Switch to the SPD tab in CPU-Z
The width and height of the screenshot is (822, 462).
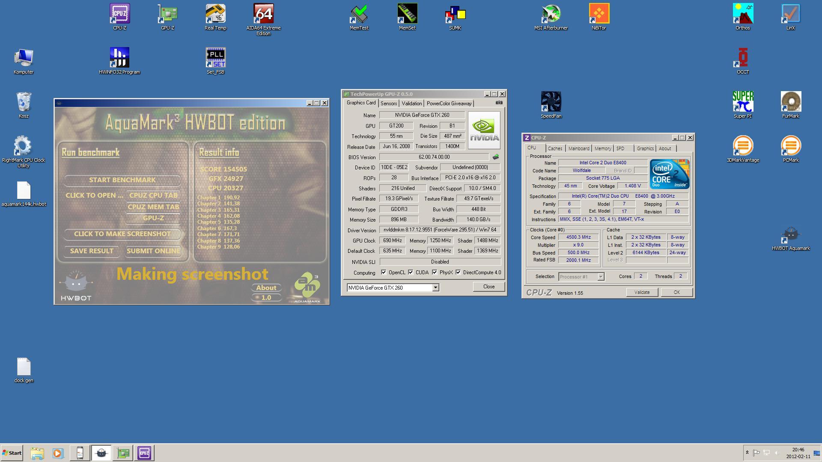pos(620,148)
